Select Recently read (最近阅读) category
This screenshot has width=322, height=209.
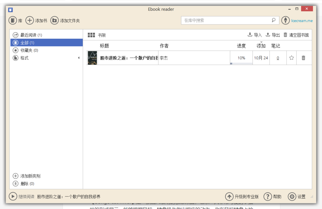point(47,35)
